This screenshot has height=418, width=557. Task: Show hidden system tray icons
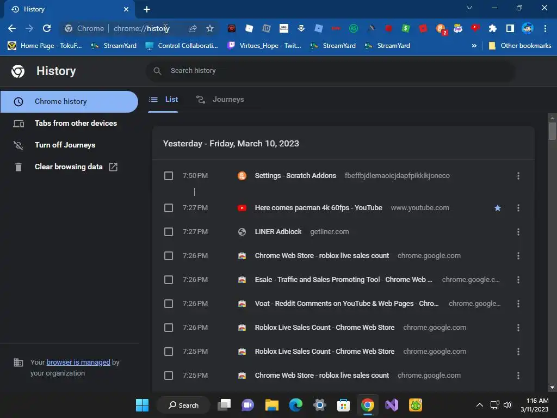pos(480,405)
